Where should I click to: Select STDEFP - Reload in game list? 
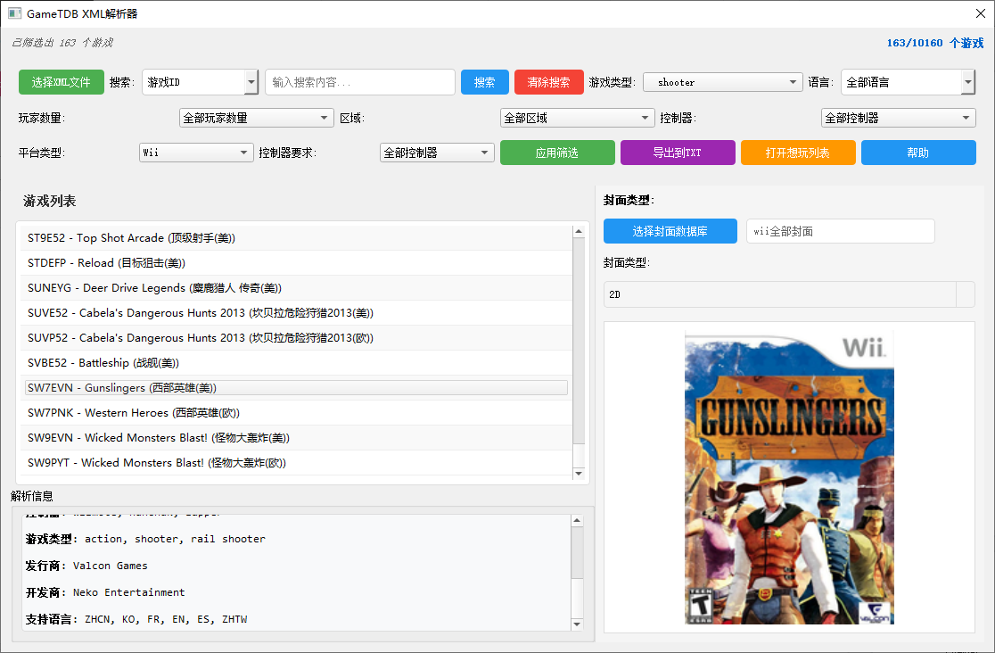[296, 263]
